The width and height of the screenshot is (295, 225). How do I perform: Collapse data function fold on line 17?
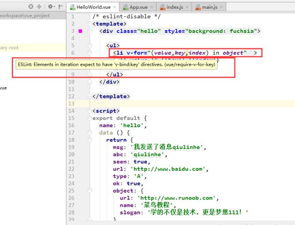(90, 133)
